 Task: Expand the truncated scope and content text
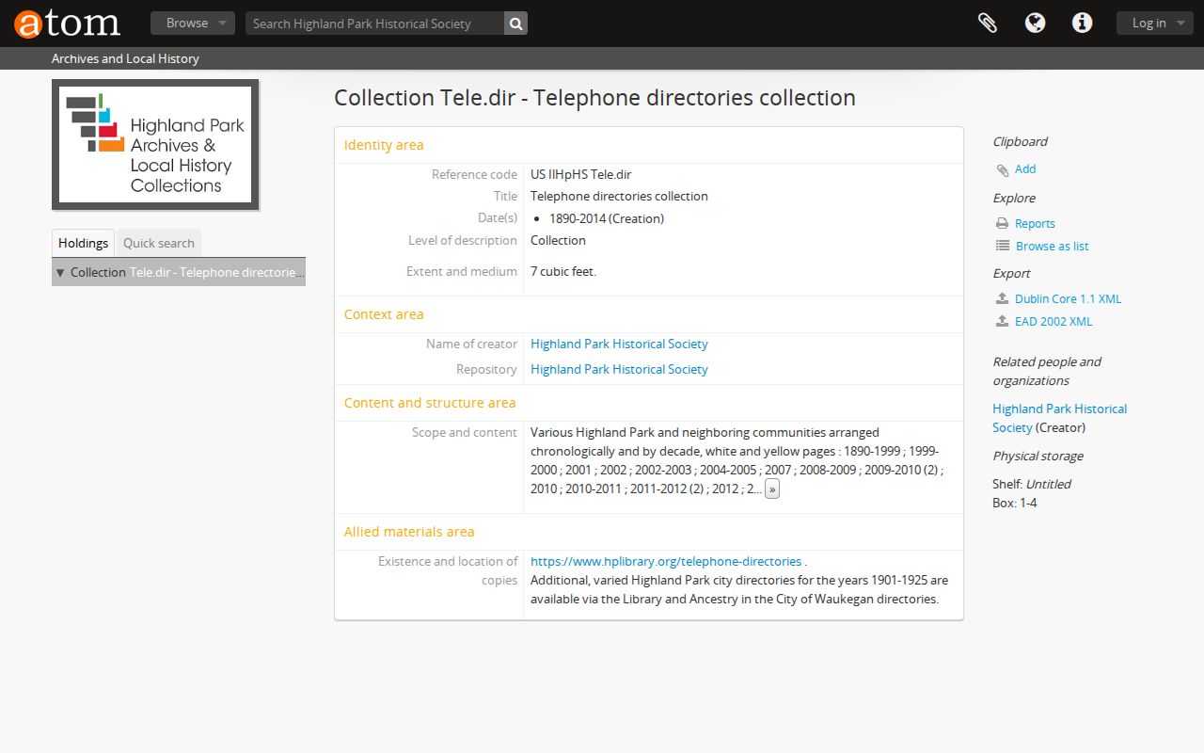(x=772, y=489)
